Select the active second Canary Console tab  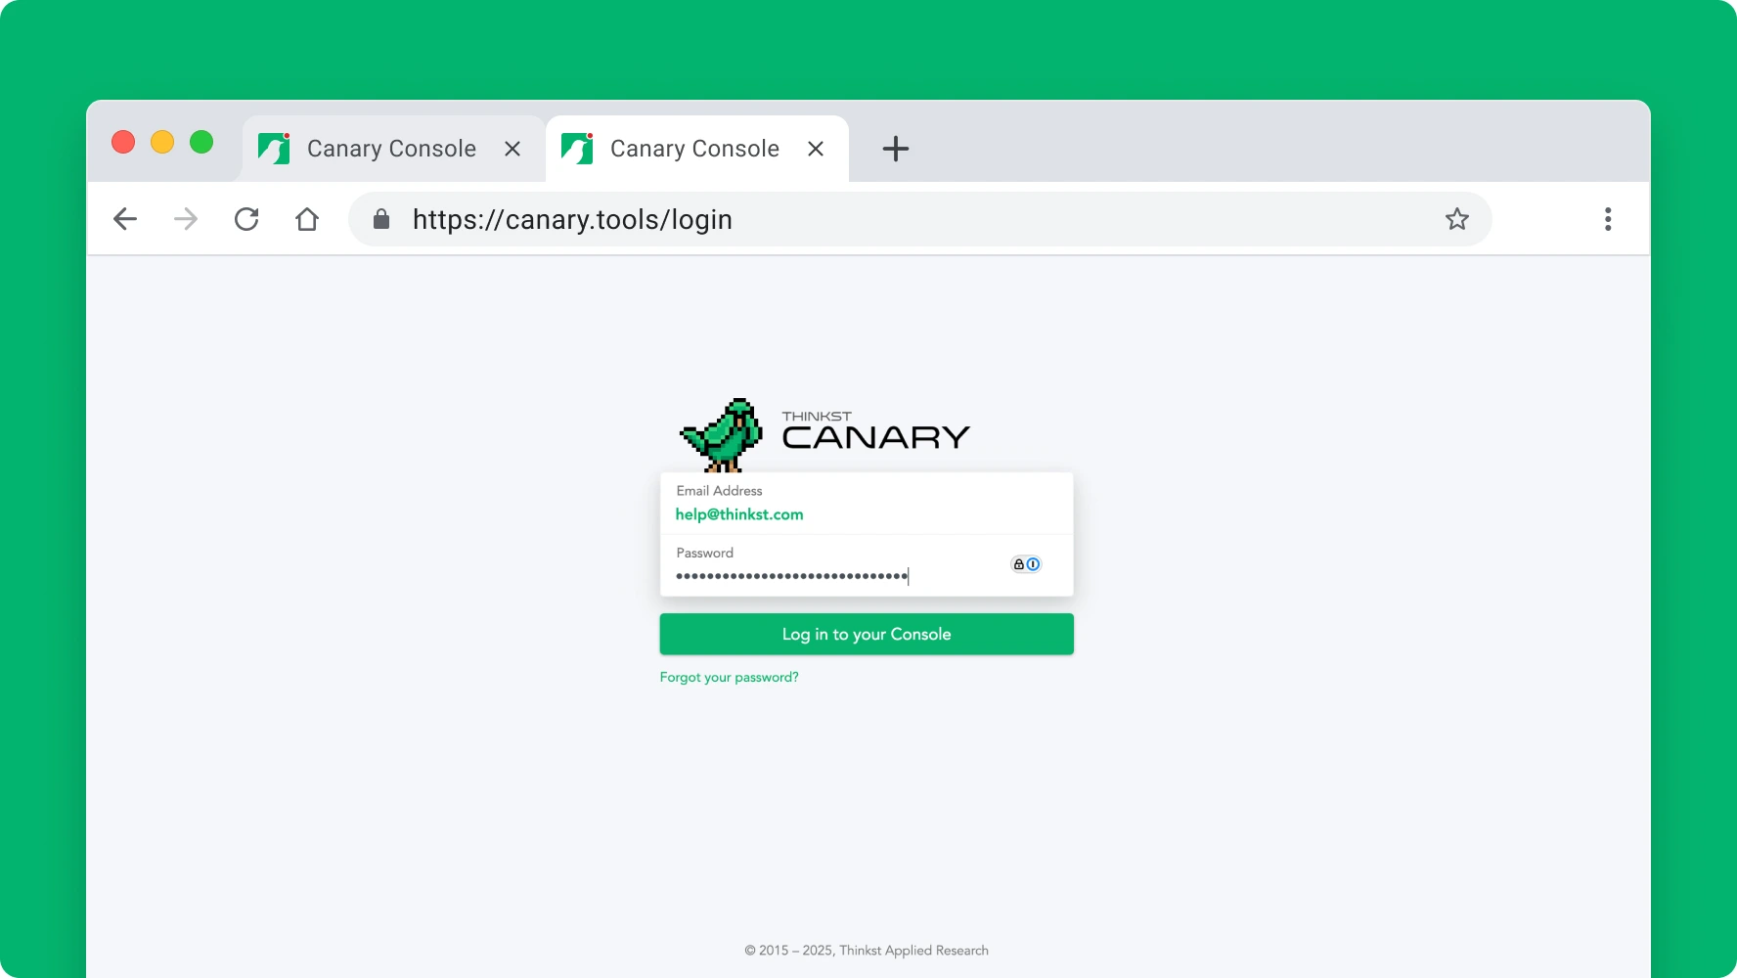click(x=696, y=149)
